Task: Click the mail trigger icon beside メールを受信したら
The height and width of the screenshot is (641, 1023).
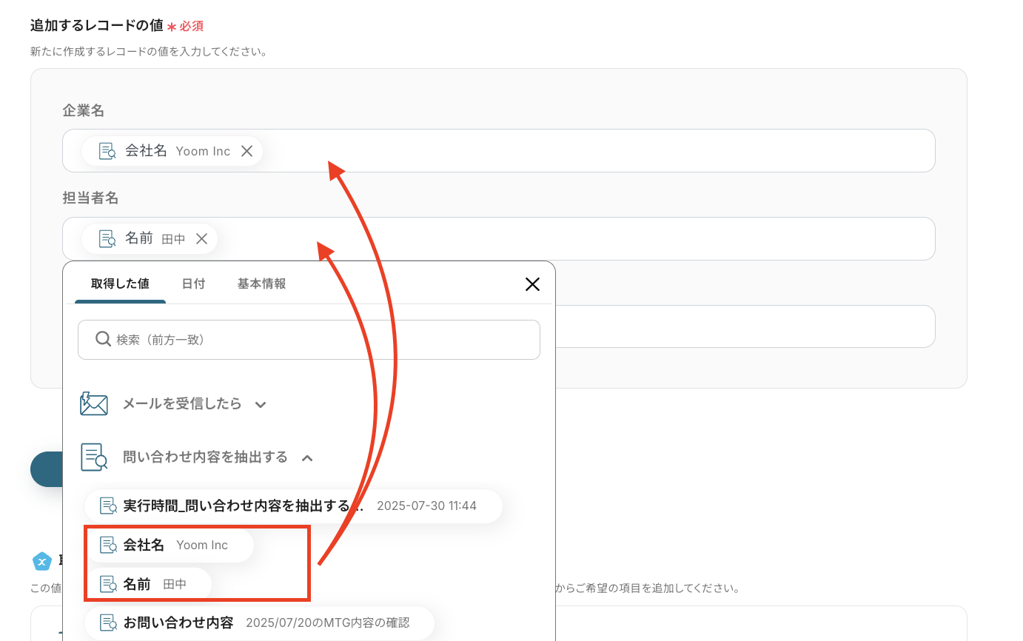Action: point(94,404)
